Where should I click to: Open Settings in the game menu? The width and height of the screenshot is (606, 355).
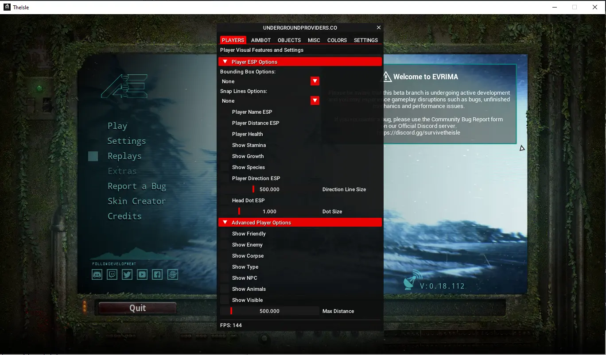click(127, 141)
